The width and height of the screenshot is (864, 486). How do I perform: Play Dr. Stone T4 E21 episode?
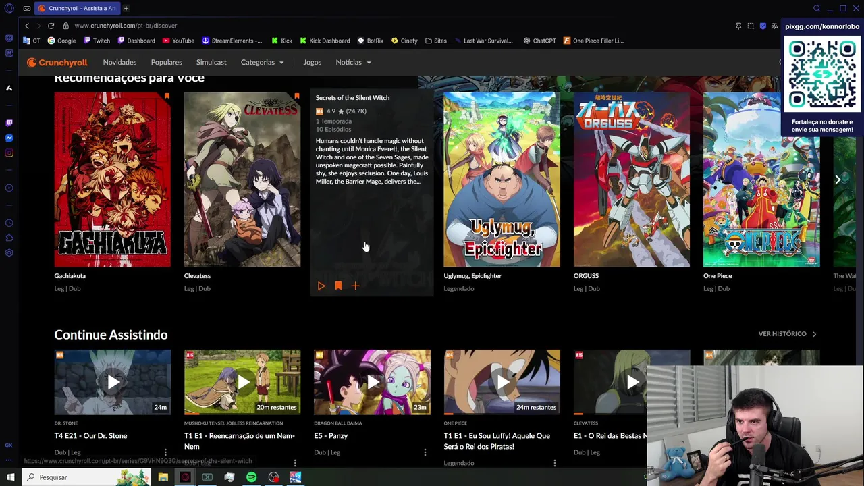pyautogui.click(x=113, y=382)
